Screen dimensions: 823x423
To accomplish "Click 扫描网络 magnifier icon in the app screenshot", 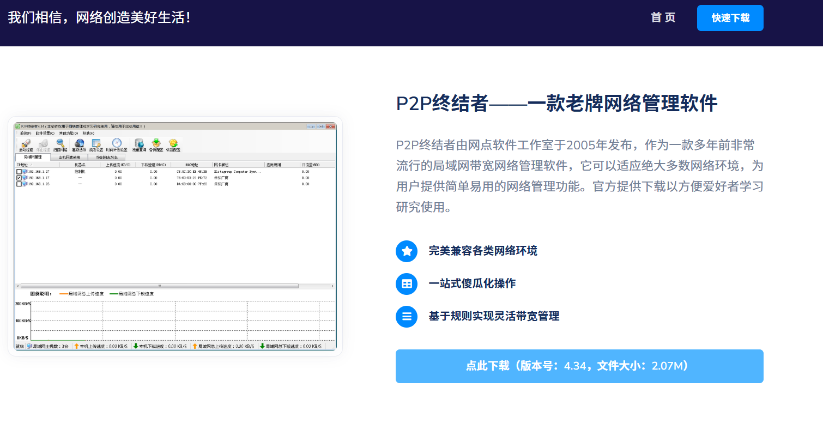I will click(60, 143).
